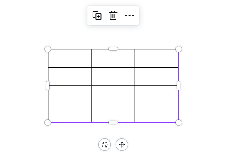This screenshot has height=158, width=236.
Task: Select the second row, middle column cell
Action: (x=113, y=77)
